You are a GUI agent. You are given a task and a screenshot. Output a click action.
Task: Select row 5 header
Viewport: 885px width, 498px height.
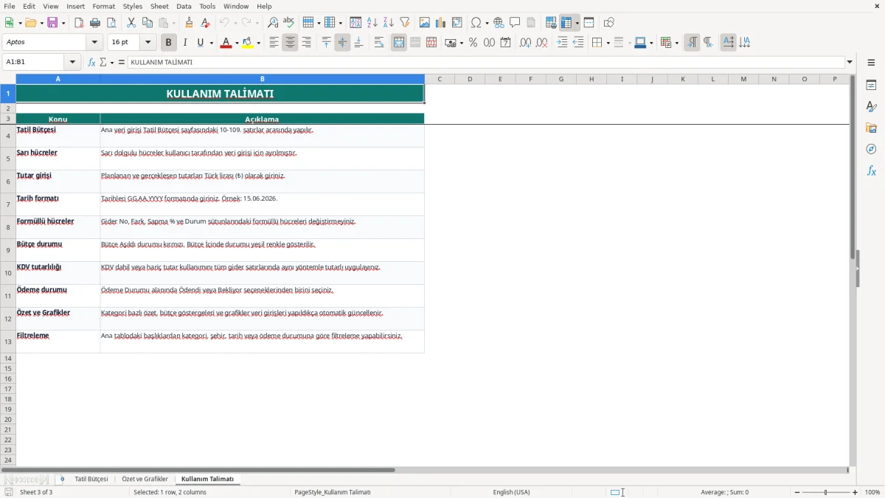[x=8, y=159]
